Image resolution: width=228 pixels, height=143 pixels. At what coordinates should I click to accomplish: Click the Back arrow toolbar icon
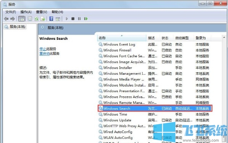point(6,19)
